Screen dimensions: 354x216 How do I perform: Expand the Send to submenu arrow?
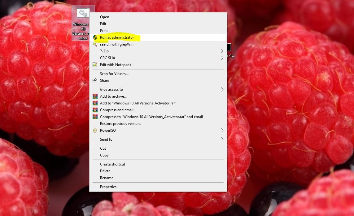click(x=222, y=139)
